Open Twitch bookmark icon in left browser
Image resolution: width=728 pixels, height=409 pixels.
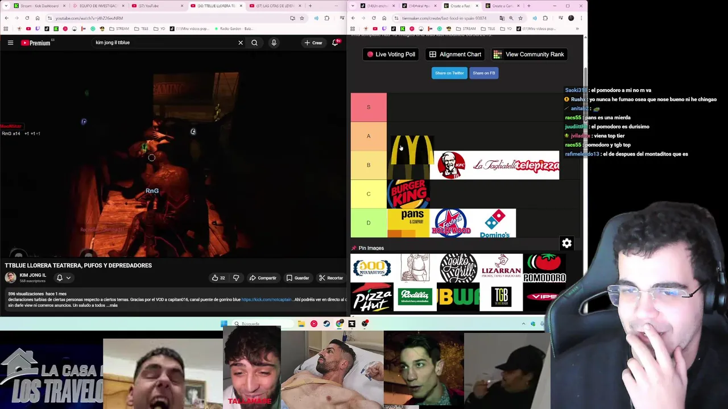coord(38,28)
